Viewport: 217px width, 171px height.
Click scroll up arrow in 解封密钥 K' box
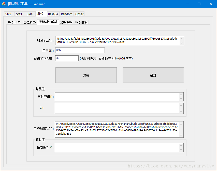pos(181,146)
